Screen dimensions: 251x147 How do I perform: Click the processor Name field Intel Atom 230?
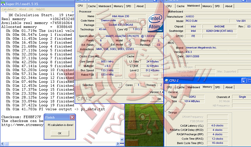click(x=121, y=16)
